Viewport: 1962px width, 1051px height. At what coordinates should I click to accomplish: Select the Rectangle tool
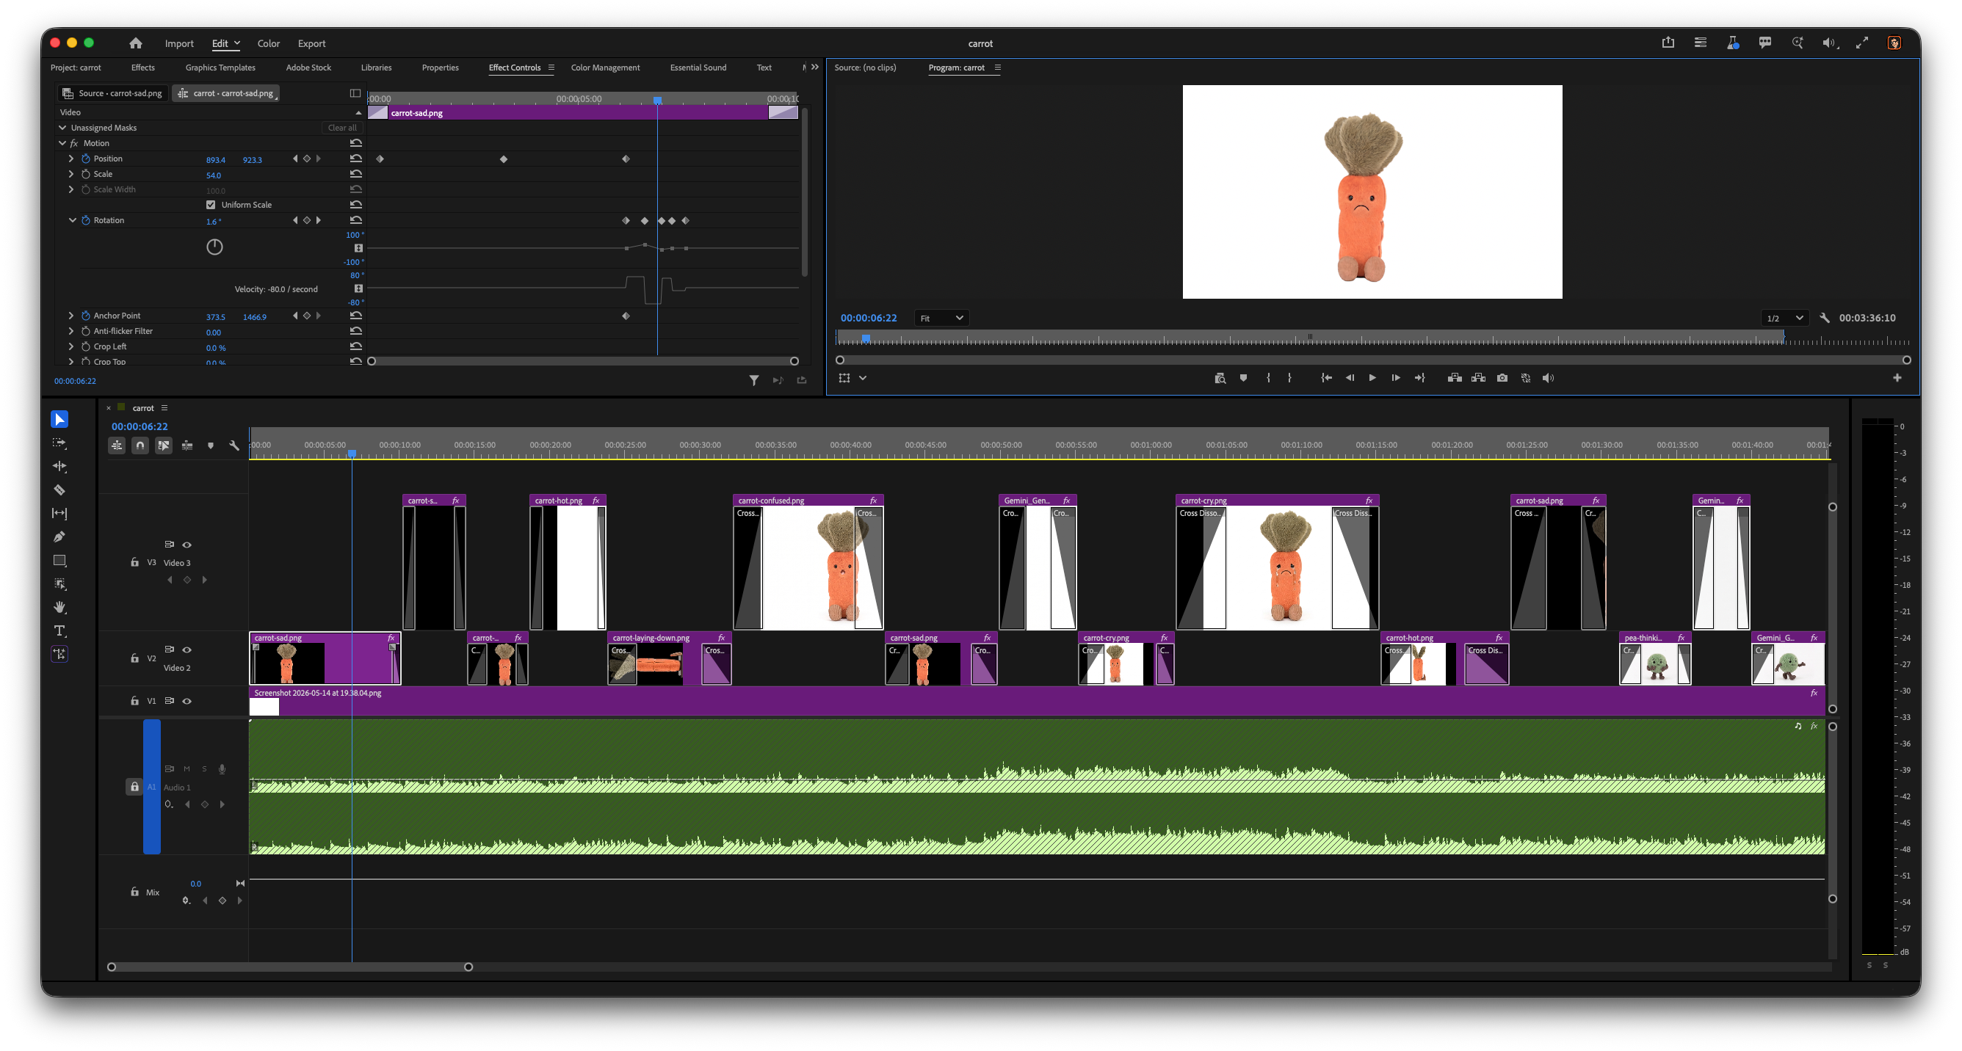(59, 561)
